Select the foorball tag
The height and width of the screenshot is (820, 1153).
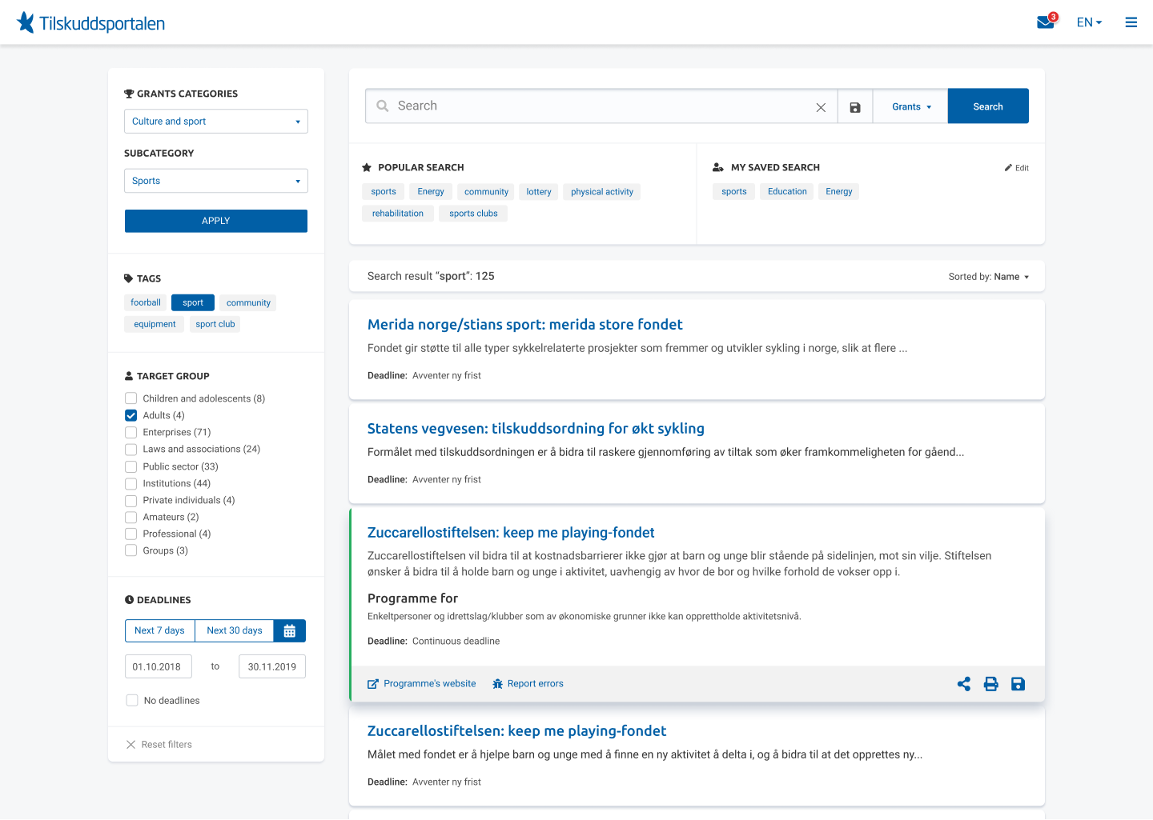click(146, 302)
